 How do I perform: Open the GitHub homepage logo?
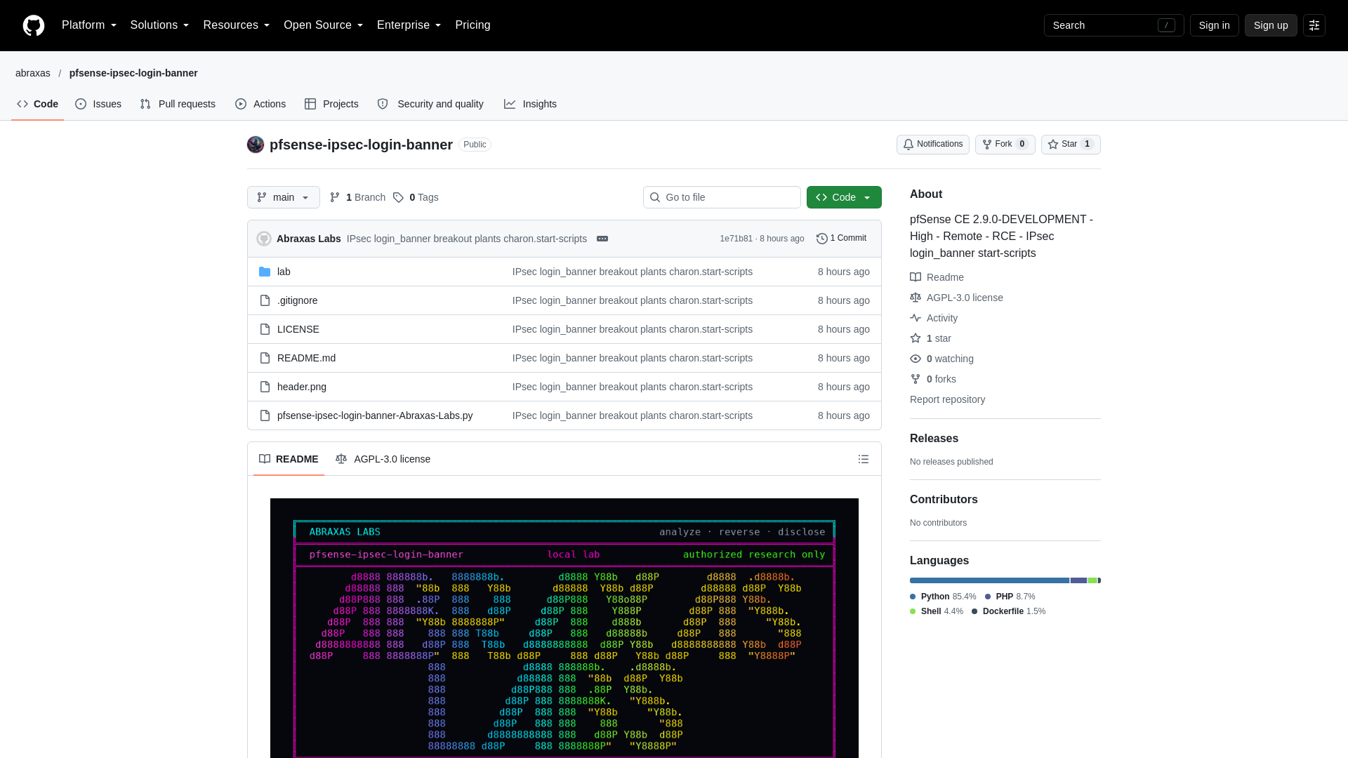coord(34,25)
